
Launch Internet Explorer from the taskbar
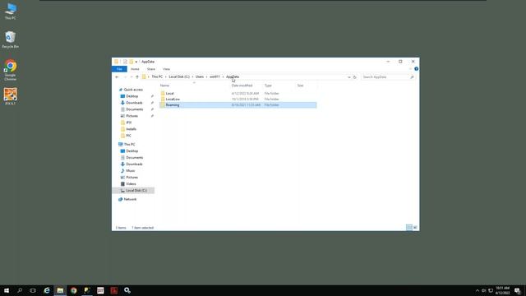tap(47, 290)
